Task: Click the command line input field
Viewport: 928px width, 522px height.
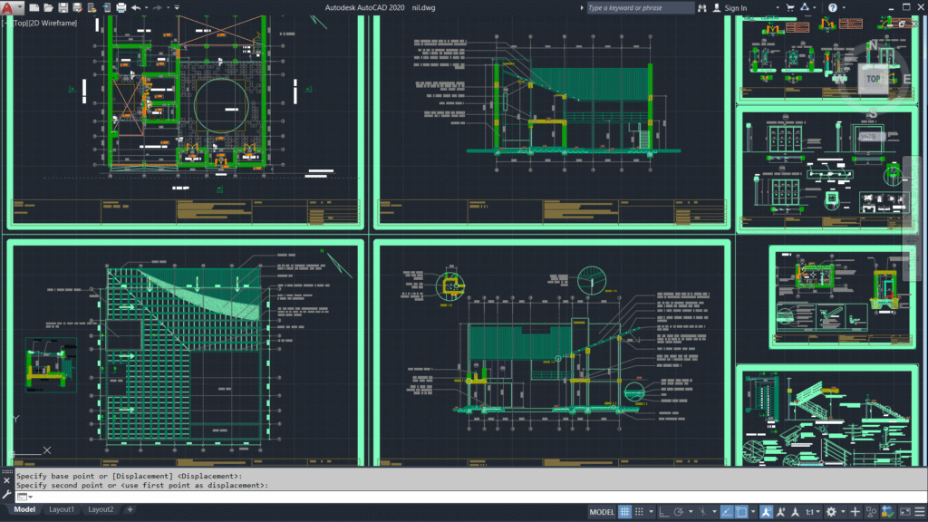Action: [473, 497]
